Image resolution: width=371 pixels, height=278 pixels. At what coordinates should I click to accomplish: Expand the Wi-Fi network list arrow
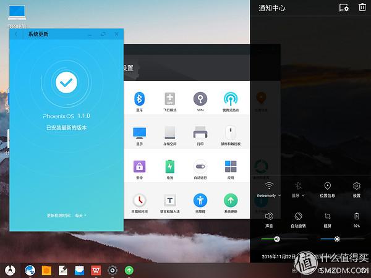279,195
